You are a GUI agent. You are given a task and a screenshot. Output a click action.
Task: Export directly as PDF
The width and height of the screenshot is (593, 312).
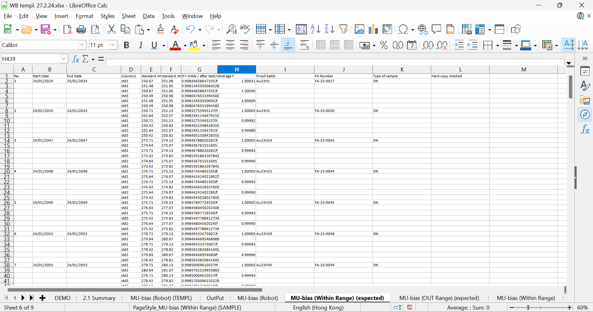point(67,29)
